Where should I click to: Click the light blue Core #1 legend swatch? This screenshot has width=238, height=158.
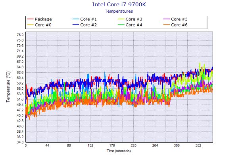[76, 19]
